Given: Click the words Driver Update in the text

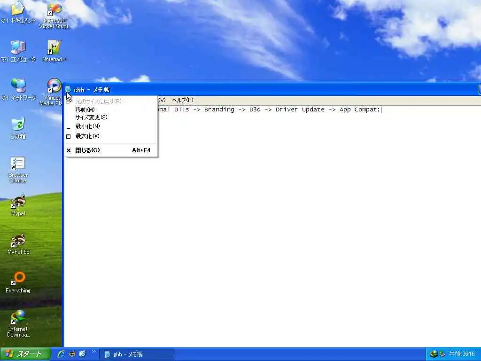Looking at the screenshot, I should pyautogui.click(x=300, y=110).
